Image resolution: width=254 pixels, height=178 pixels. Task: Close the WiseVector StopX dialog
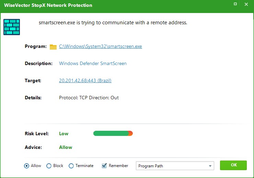[x=246, y=4]
